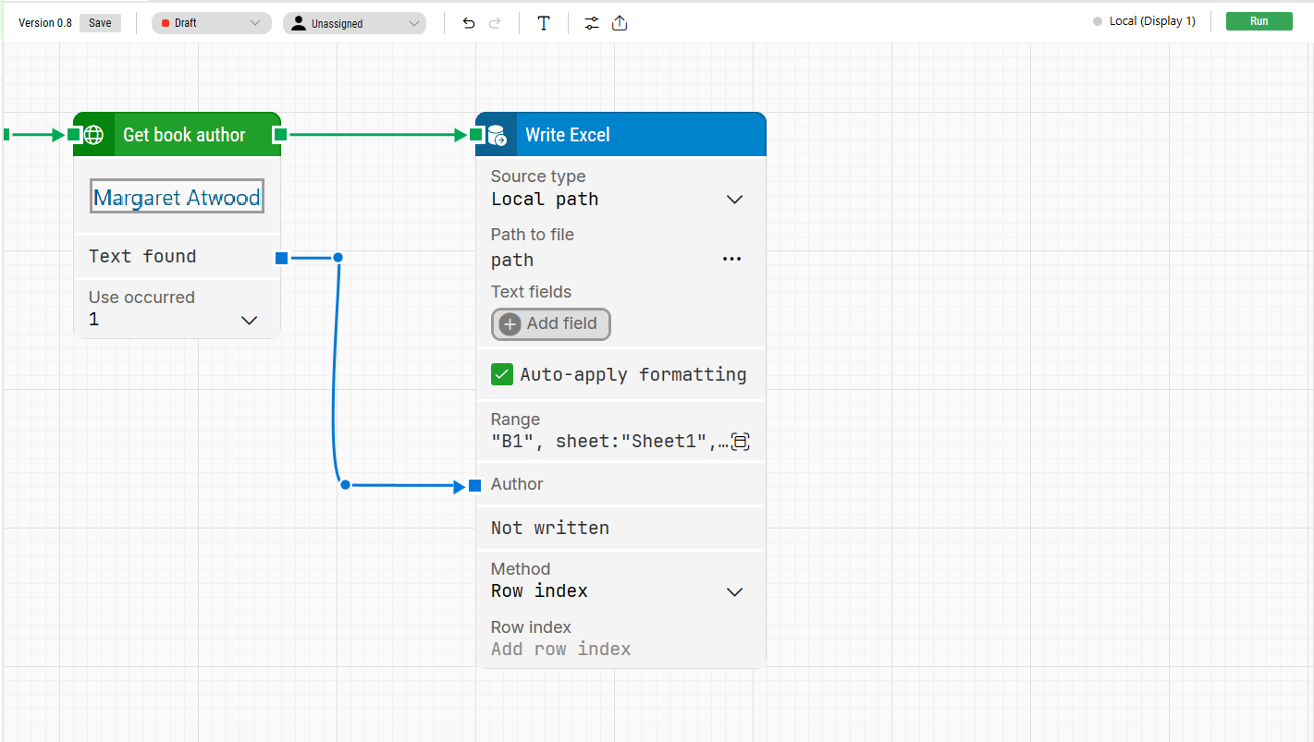The height and width of the screenshot is (742, 1314).
Task: Open the flow settings sliders icon
Action: click(592, 23)
